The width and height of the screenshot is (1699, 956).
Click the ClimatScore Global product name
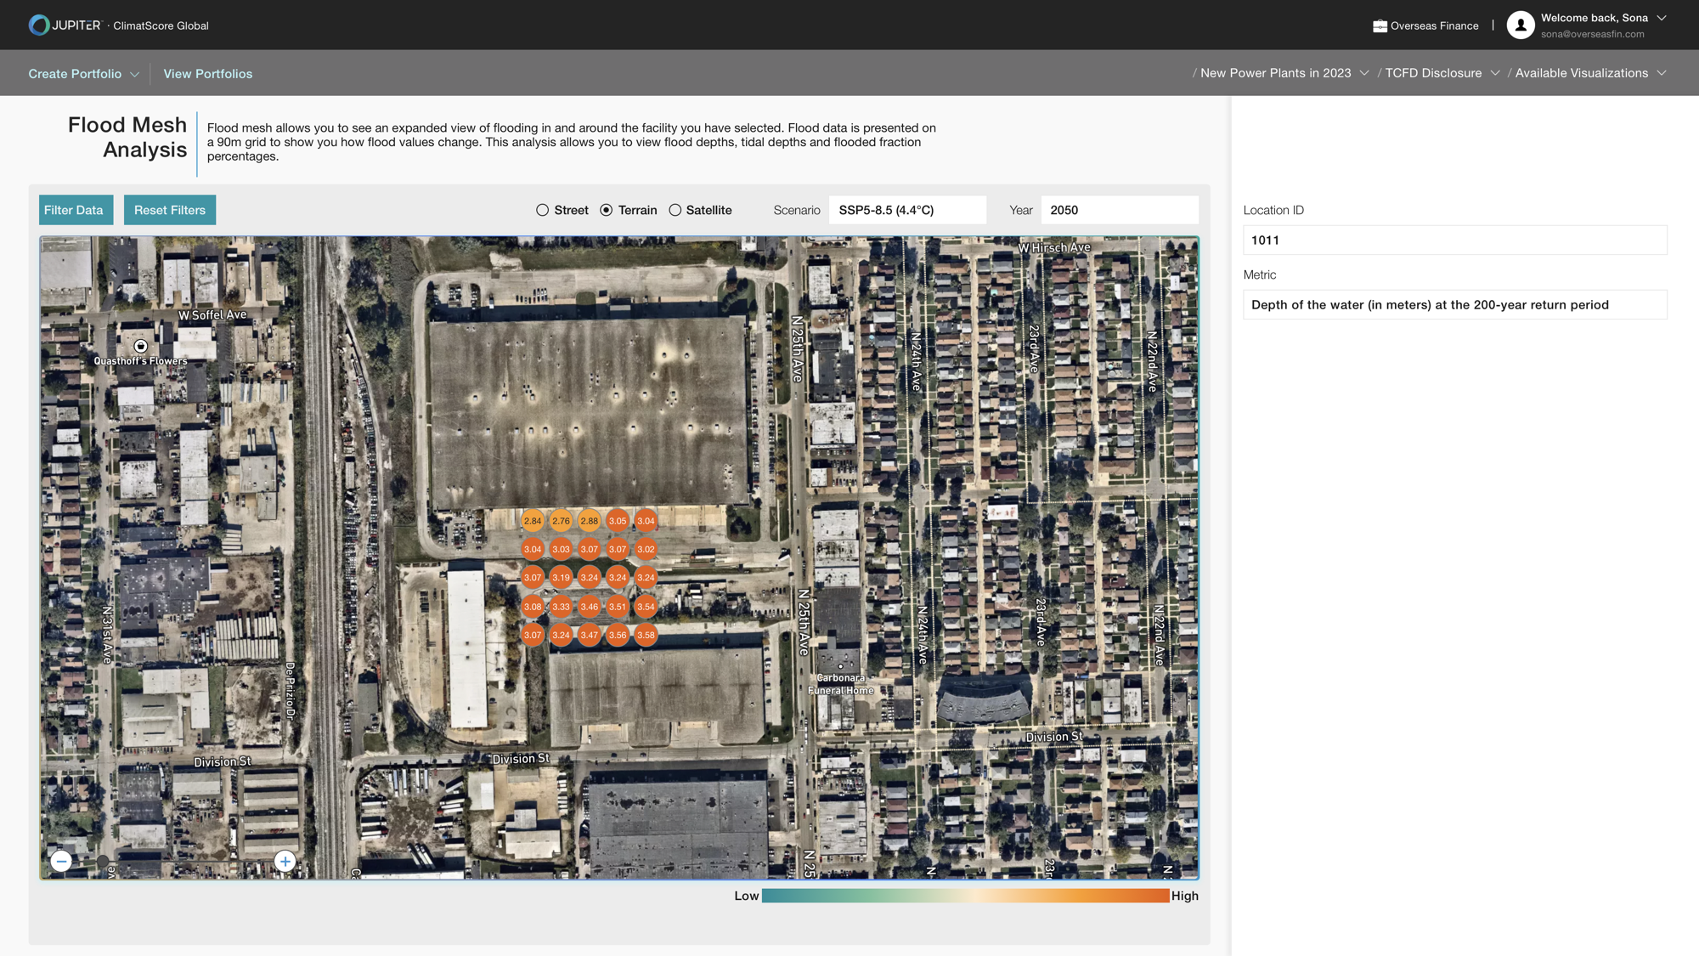[x=161, y=26]
